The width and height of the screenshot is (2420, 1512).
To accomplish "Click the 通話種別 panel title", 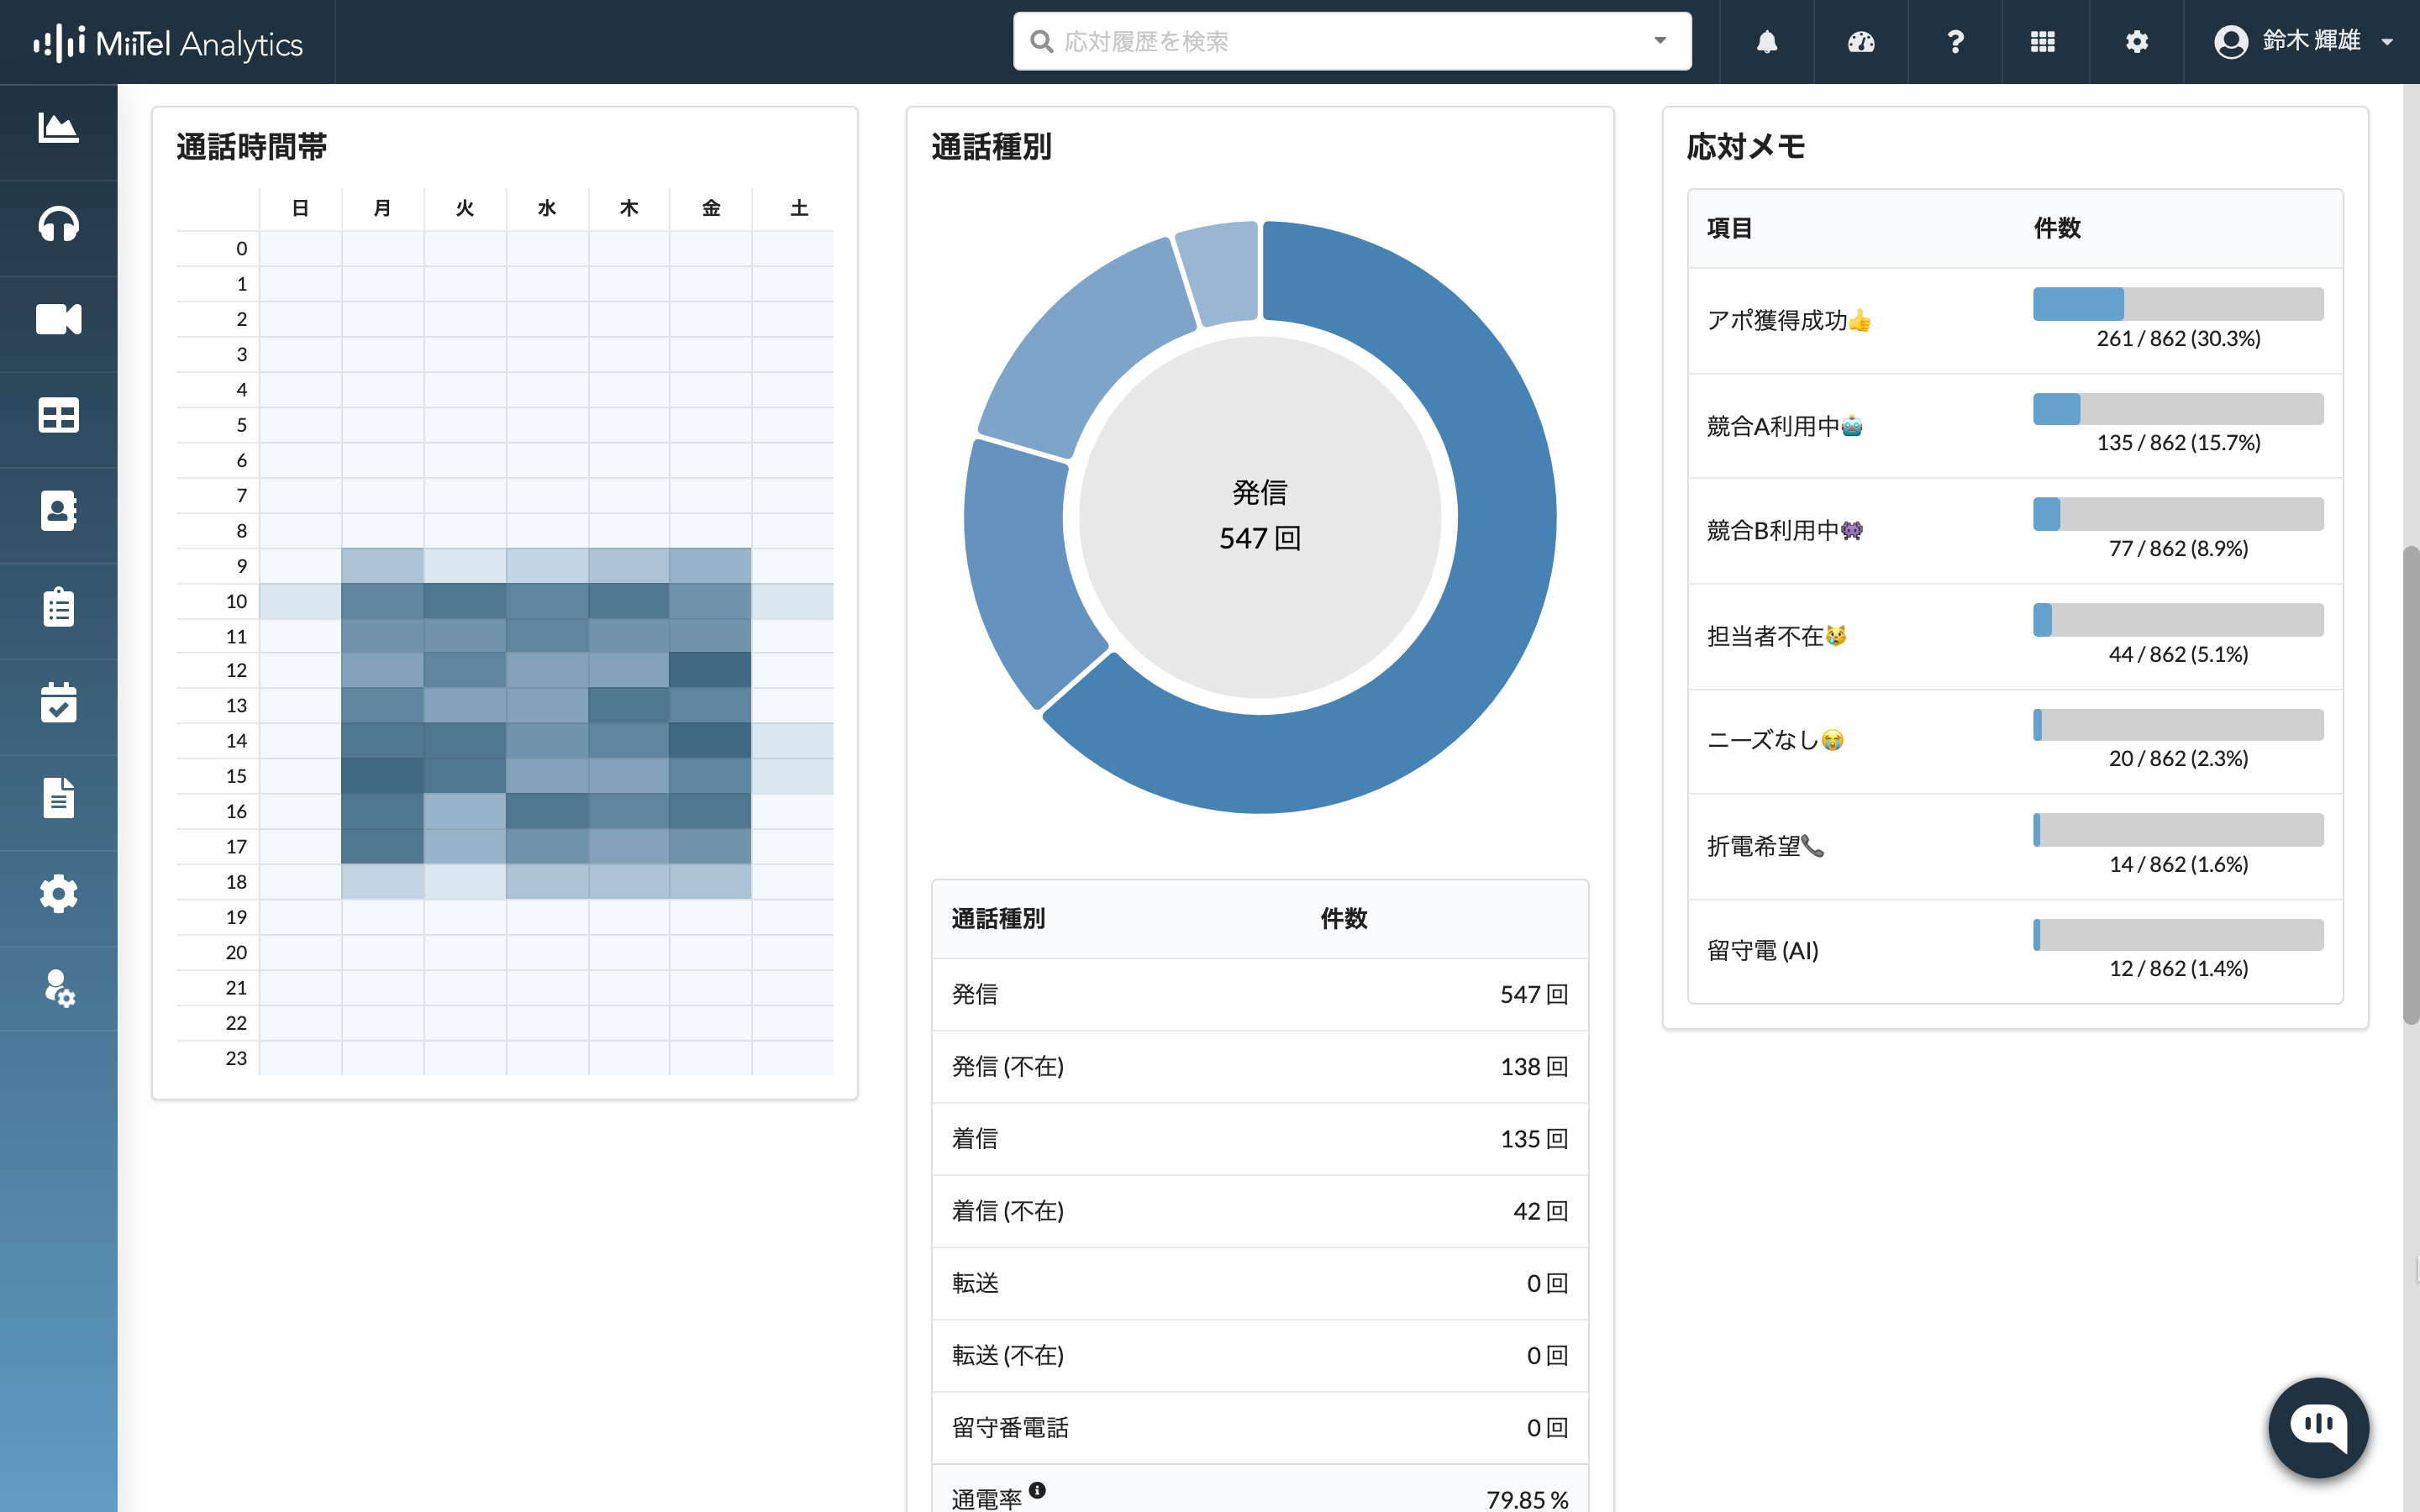I will (x=991, y=147).
